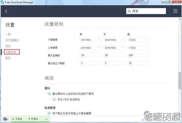Viewport: 182px width, 123px height.
Task: Click the 设置 page title
Action: pos(10,25)
